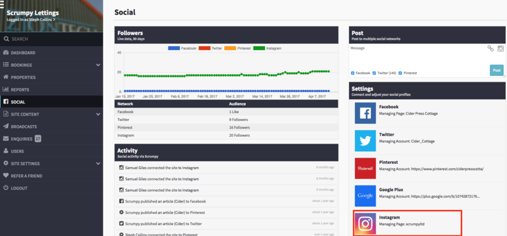Expand the Bookings submenu chevron
Viewport: 507px width, 236px height.
click(98, 65)
